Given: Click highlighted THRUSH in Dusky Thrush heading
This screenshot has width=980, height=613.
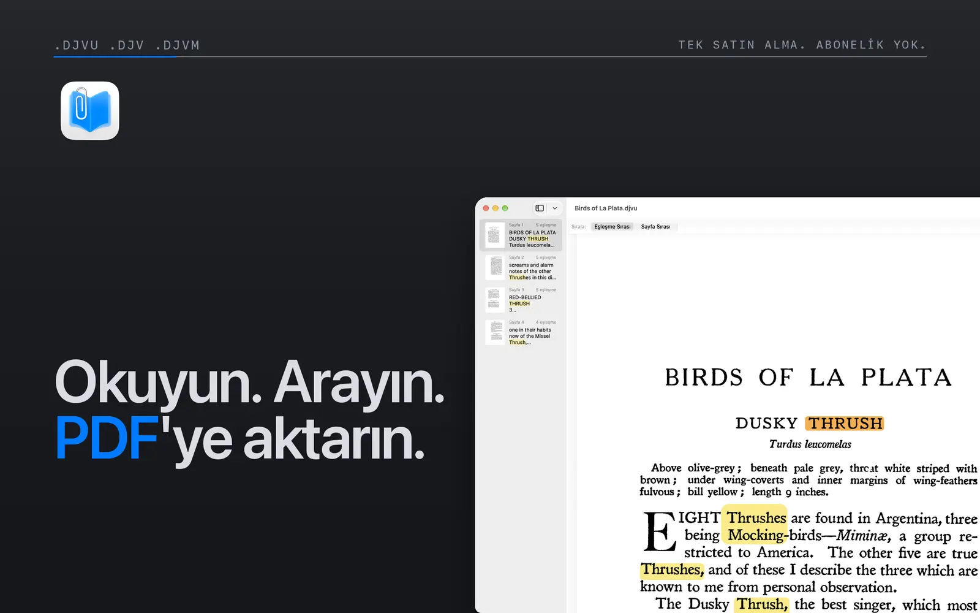Looking at the screenshot, I should 845,424.
